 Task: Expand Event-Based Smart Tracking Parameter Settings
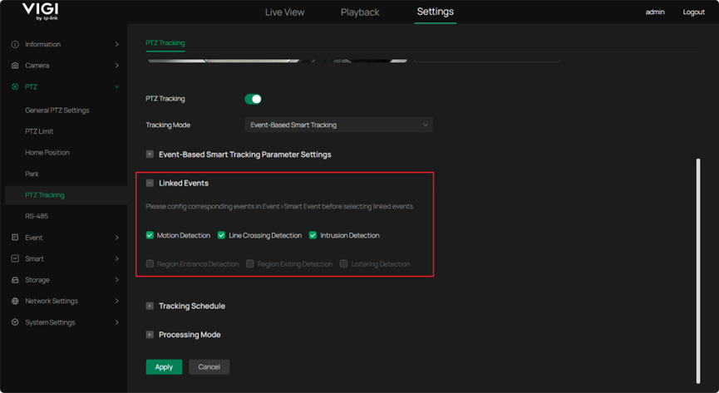150,155
